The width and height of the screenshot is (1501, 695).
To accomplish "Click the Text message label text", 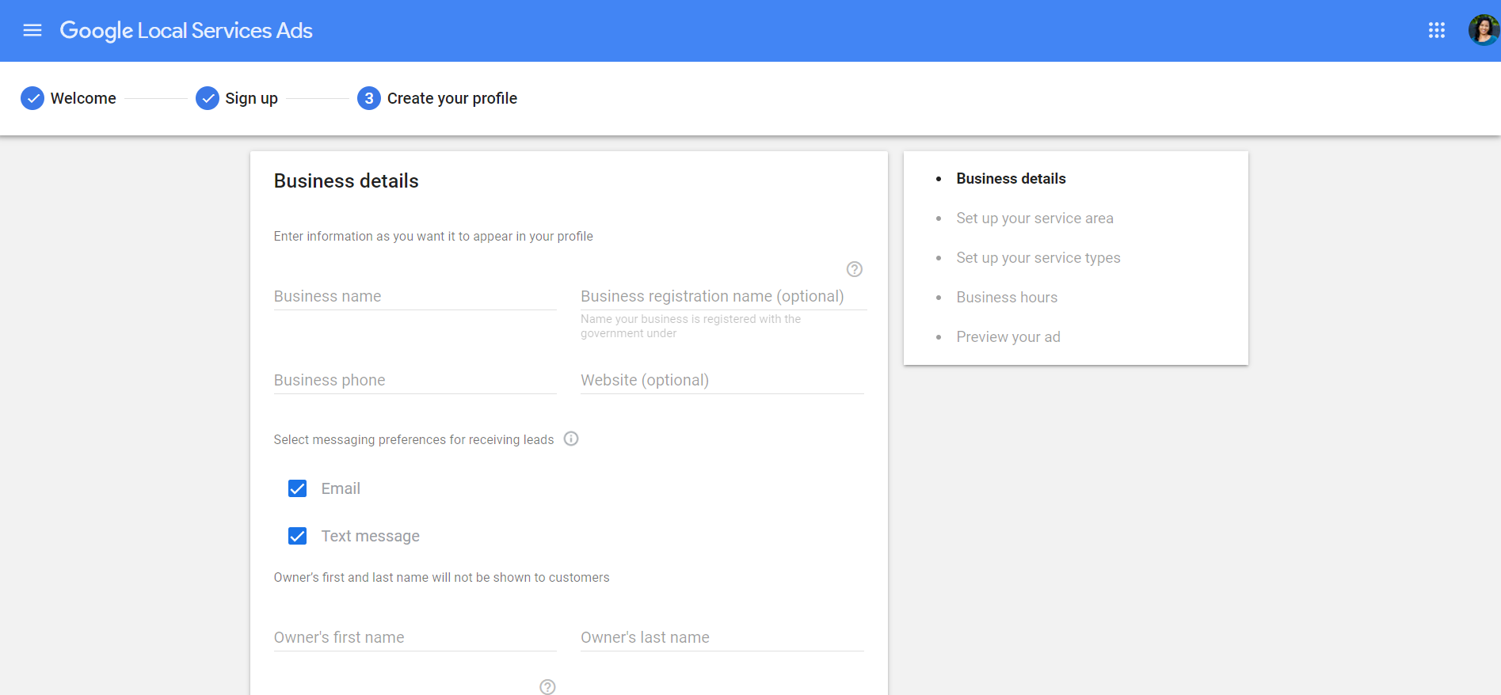I will coord(370,537).
